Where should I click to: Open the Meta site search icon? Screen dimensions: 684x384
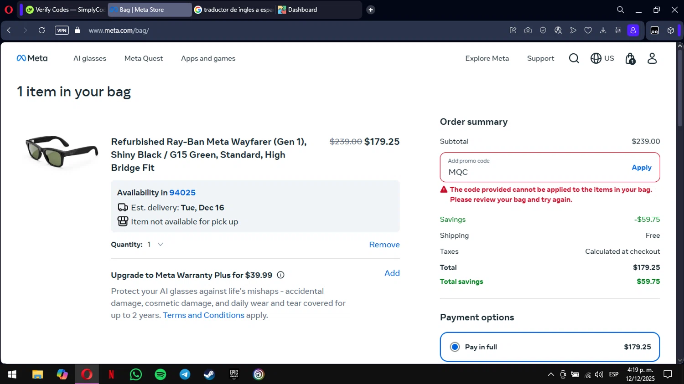click(x=574, y=58)
